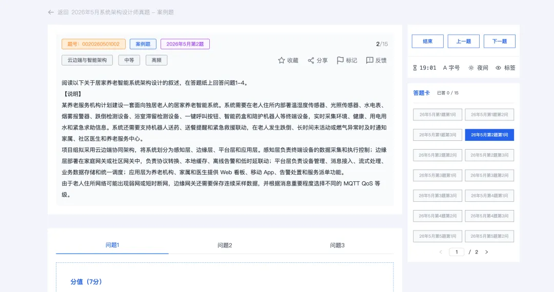Viewport: 554px width, 292px height.
Task: Jump to 26年5月第2题第2问
Action: click(438, 155)
